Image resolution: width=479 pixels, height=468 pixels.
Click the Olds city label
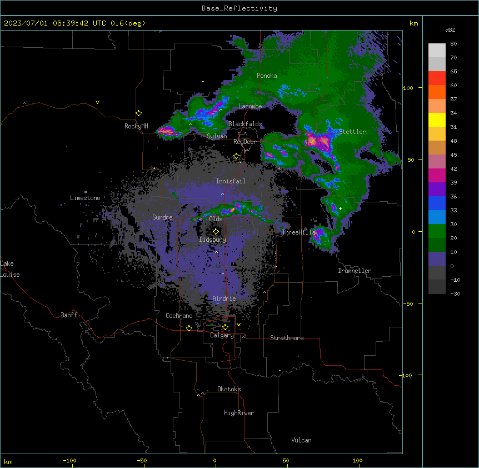pyautogui.click(x=216, y=219)
